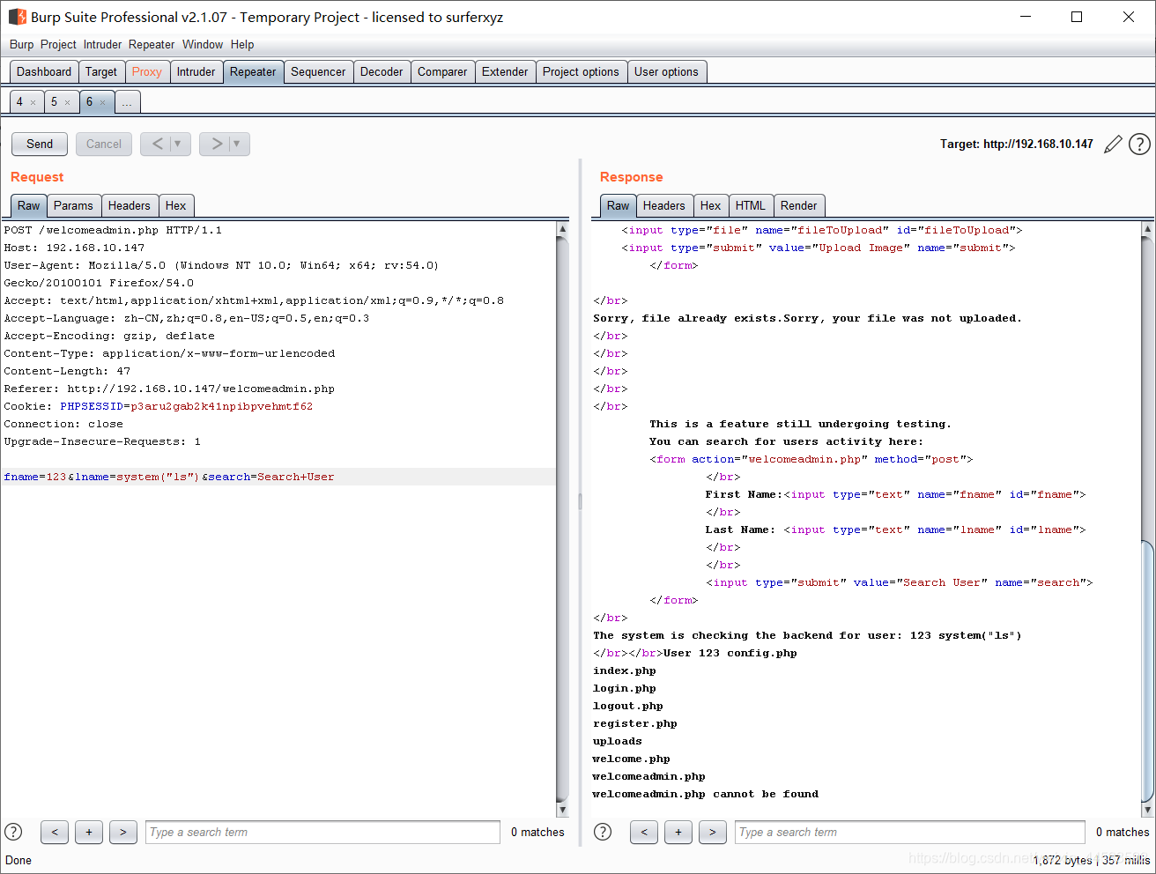Open the Intruder menu
Screen dimensions: 1156x874
click(x=102, y=44)
